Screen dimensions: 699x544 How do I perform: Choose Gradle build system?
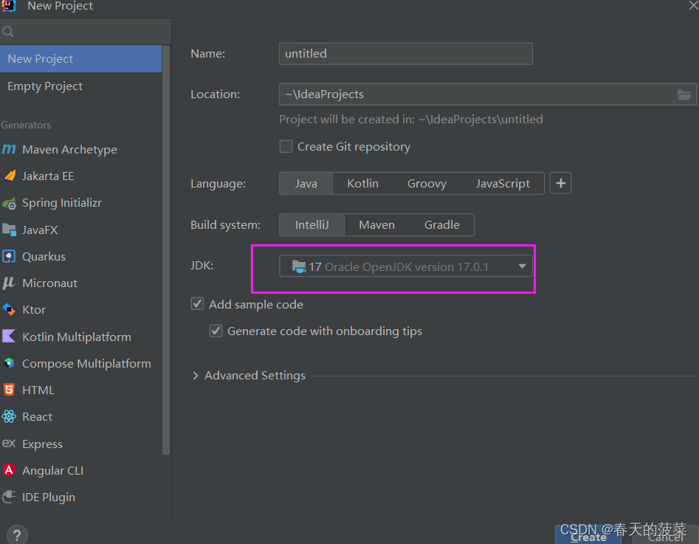click(442, 224)
